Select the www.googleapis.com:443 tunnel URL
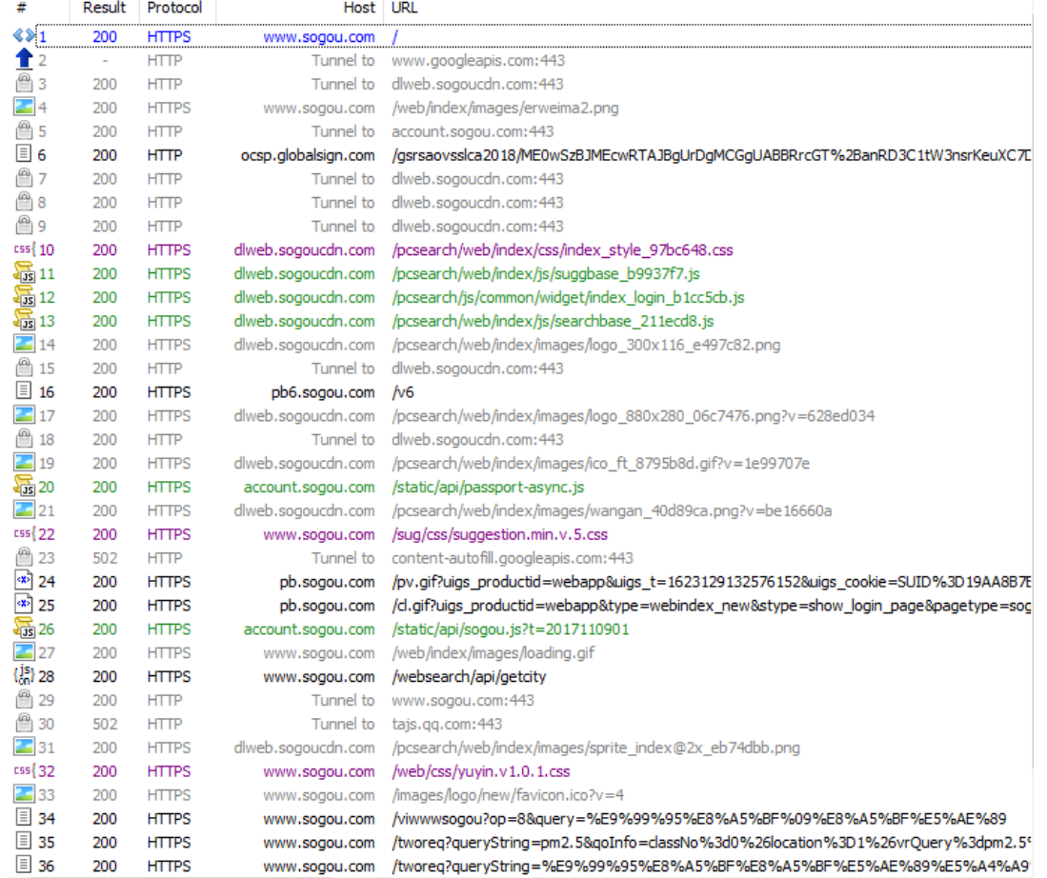1047x878 pixels. [478, 60]
